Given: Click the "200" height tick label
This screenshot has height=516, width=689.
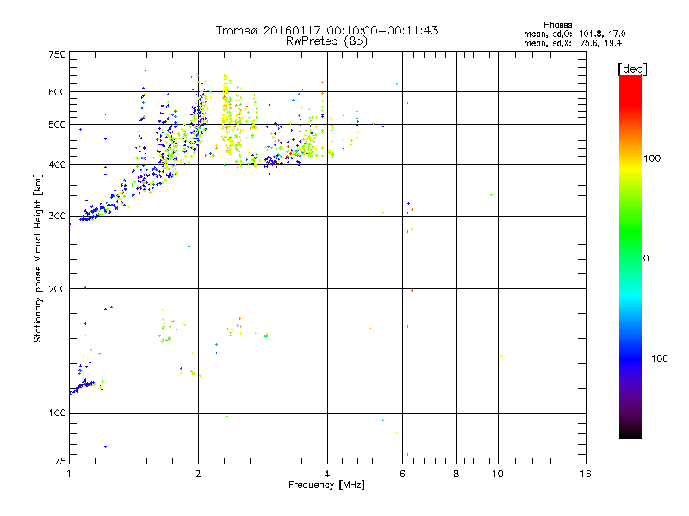Looking at the screenshot, I should (57, 289).
